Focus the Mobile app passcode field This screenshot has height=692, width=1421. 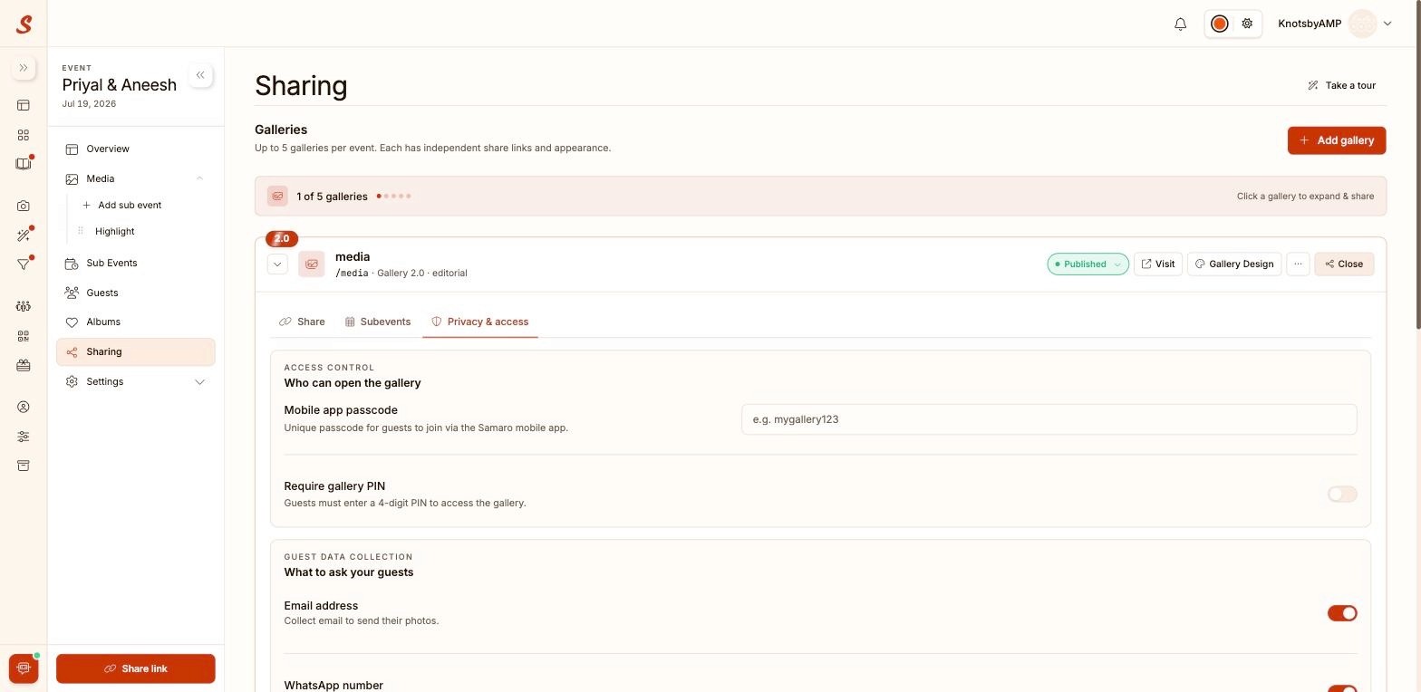pos(1049,419)
